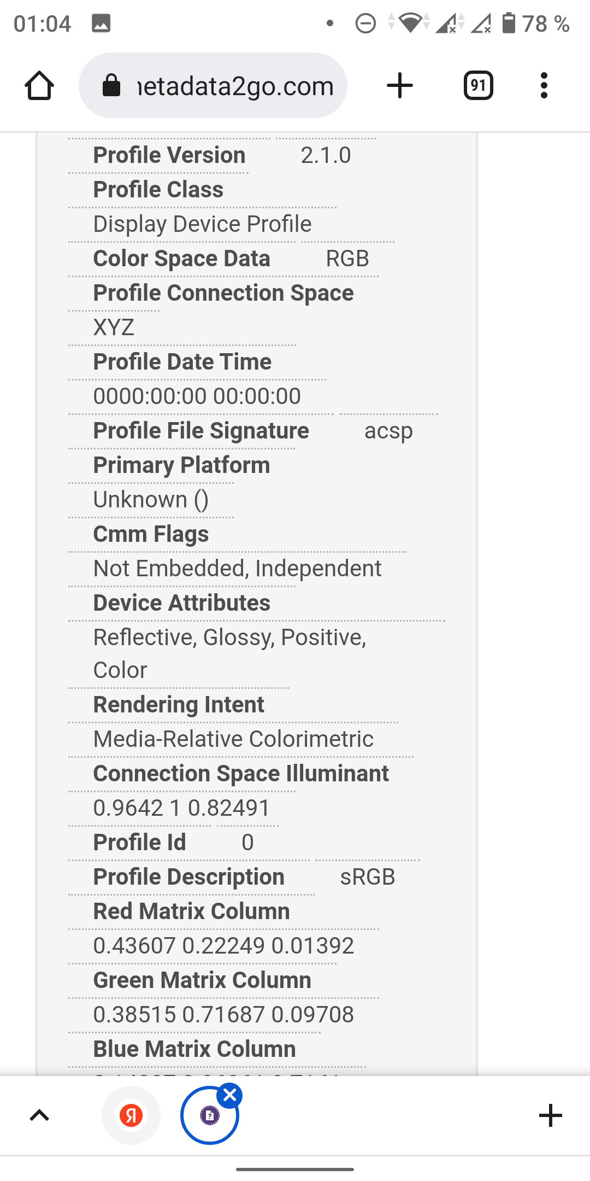
Task: Switch to the Yandex tab icon
Action: click(131, 1115)
